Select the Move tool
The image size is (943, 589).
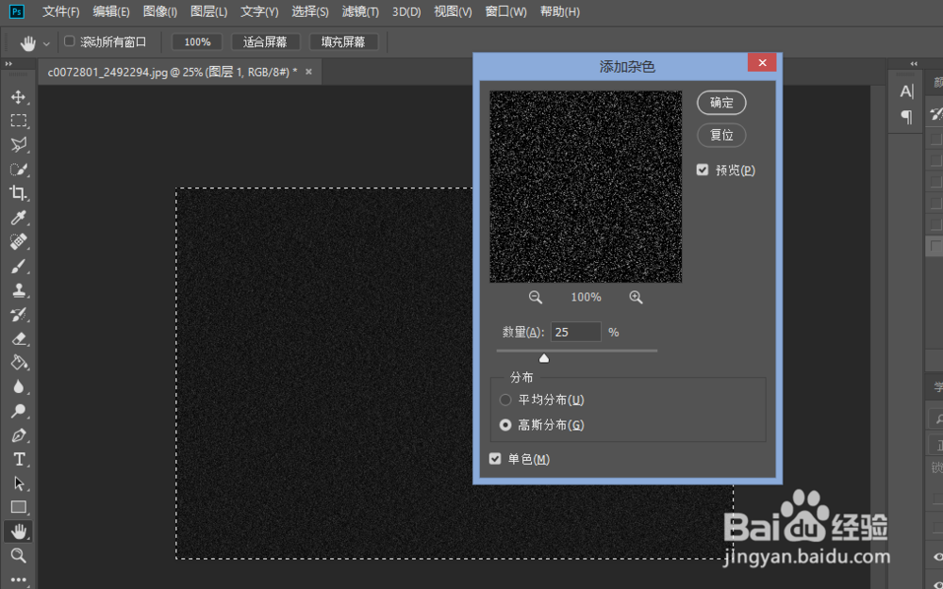(19, 96)
